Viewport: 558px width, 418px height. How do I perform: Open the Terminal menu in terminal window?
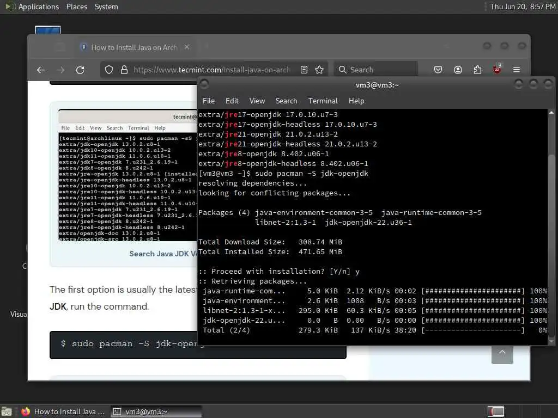pyautogui.click(x=323, y=101)
